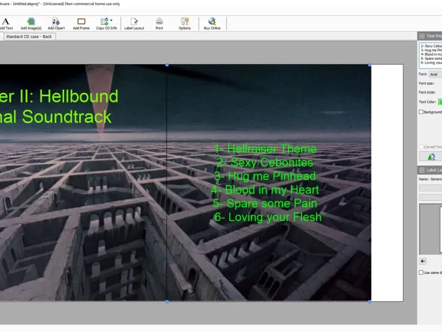Screen dimensions: 442x332
Task: Switch to Standard CD case - Back tab
Action: (x=29, y=37)
